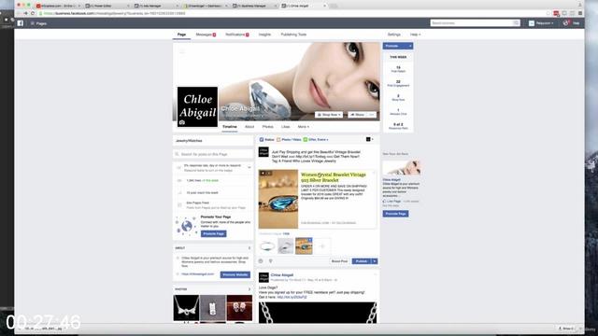
Task: Click the Shop Now button on the cover
Action: (329, 115)
